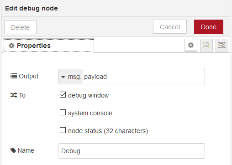Viewport: 232px width, 165px height.
Task: Click the list icon beside Output
Action: [x=14, y=76]
